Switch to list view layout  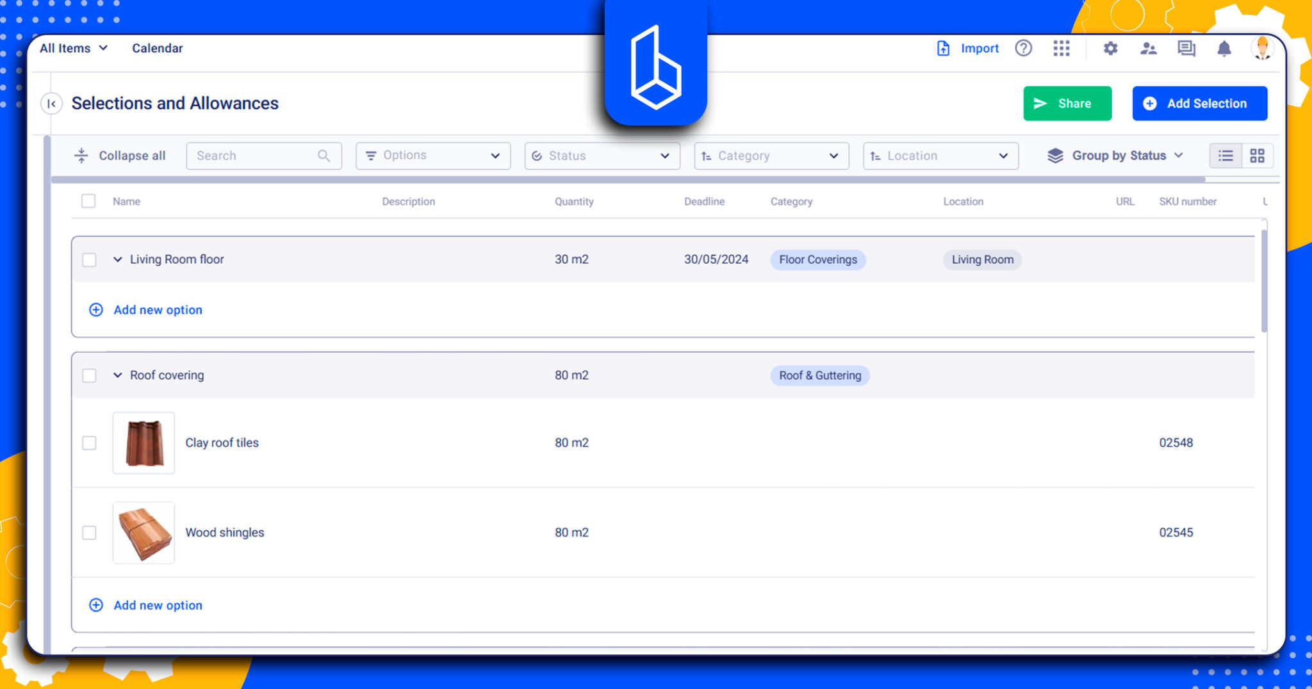pyautogui.click(x=1225, y=156)
